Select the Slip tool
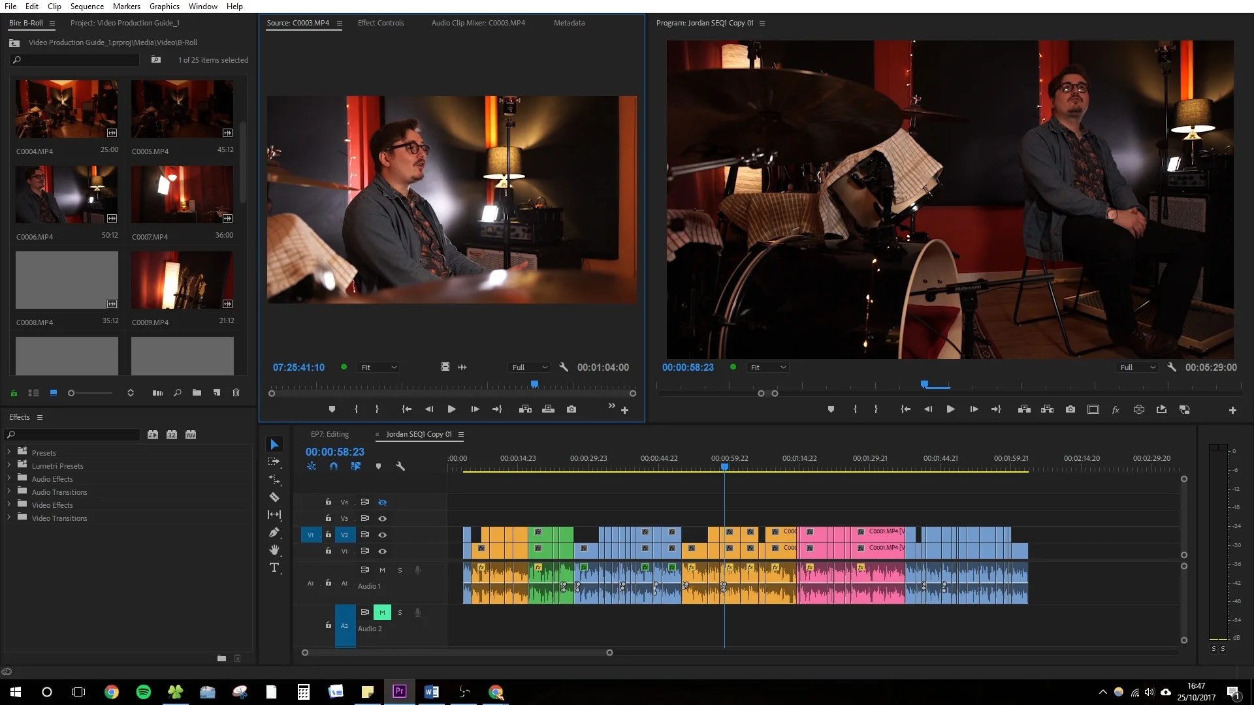 click(x=274, y=515)
